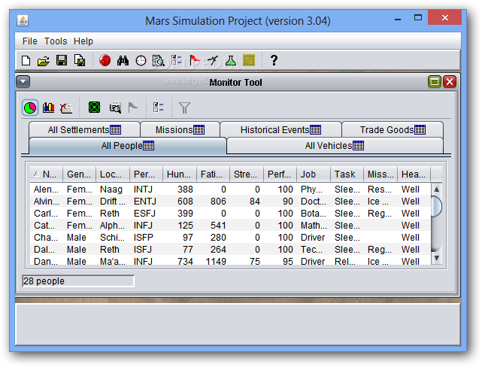Open the Monitor Tool window dropdown arrow

click(23, 82)
